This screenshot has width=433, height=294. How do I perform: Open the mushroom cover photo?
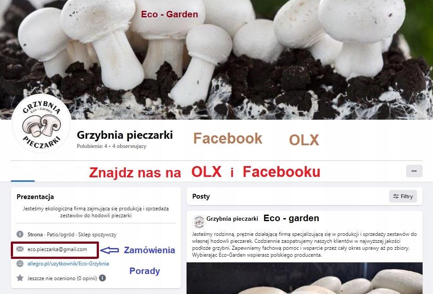[x=216, y=60]
